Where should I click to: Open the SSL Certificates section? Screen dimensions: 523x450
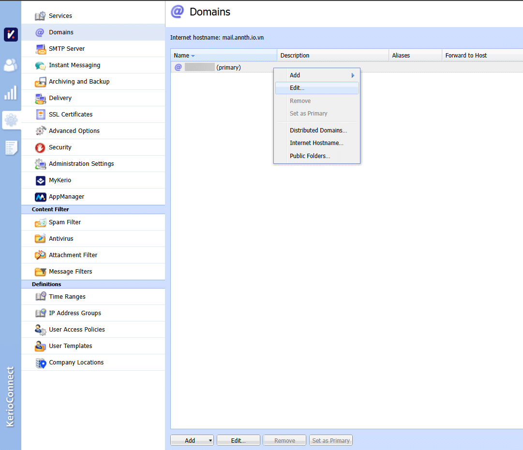pyautogui.click(x=71, y=115)
